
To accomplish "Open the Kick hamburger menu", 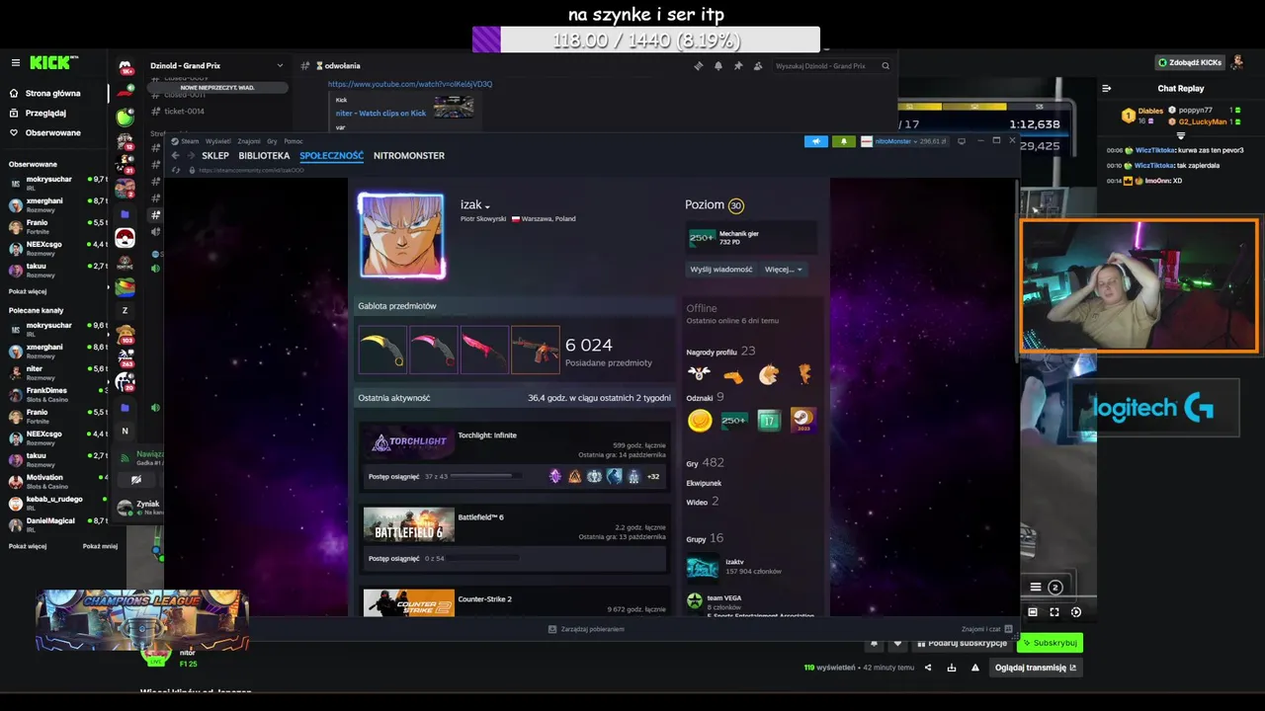I will [x=15, y=62].
